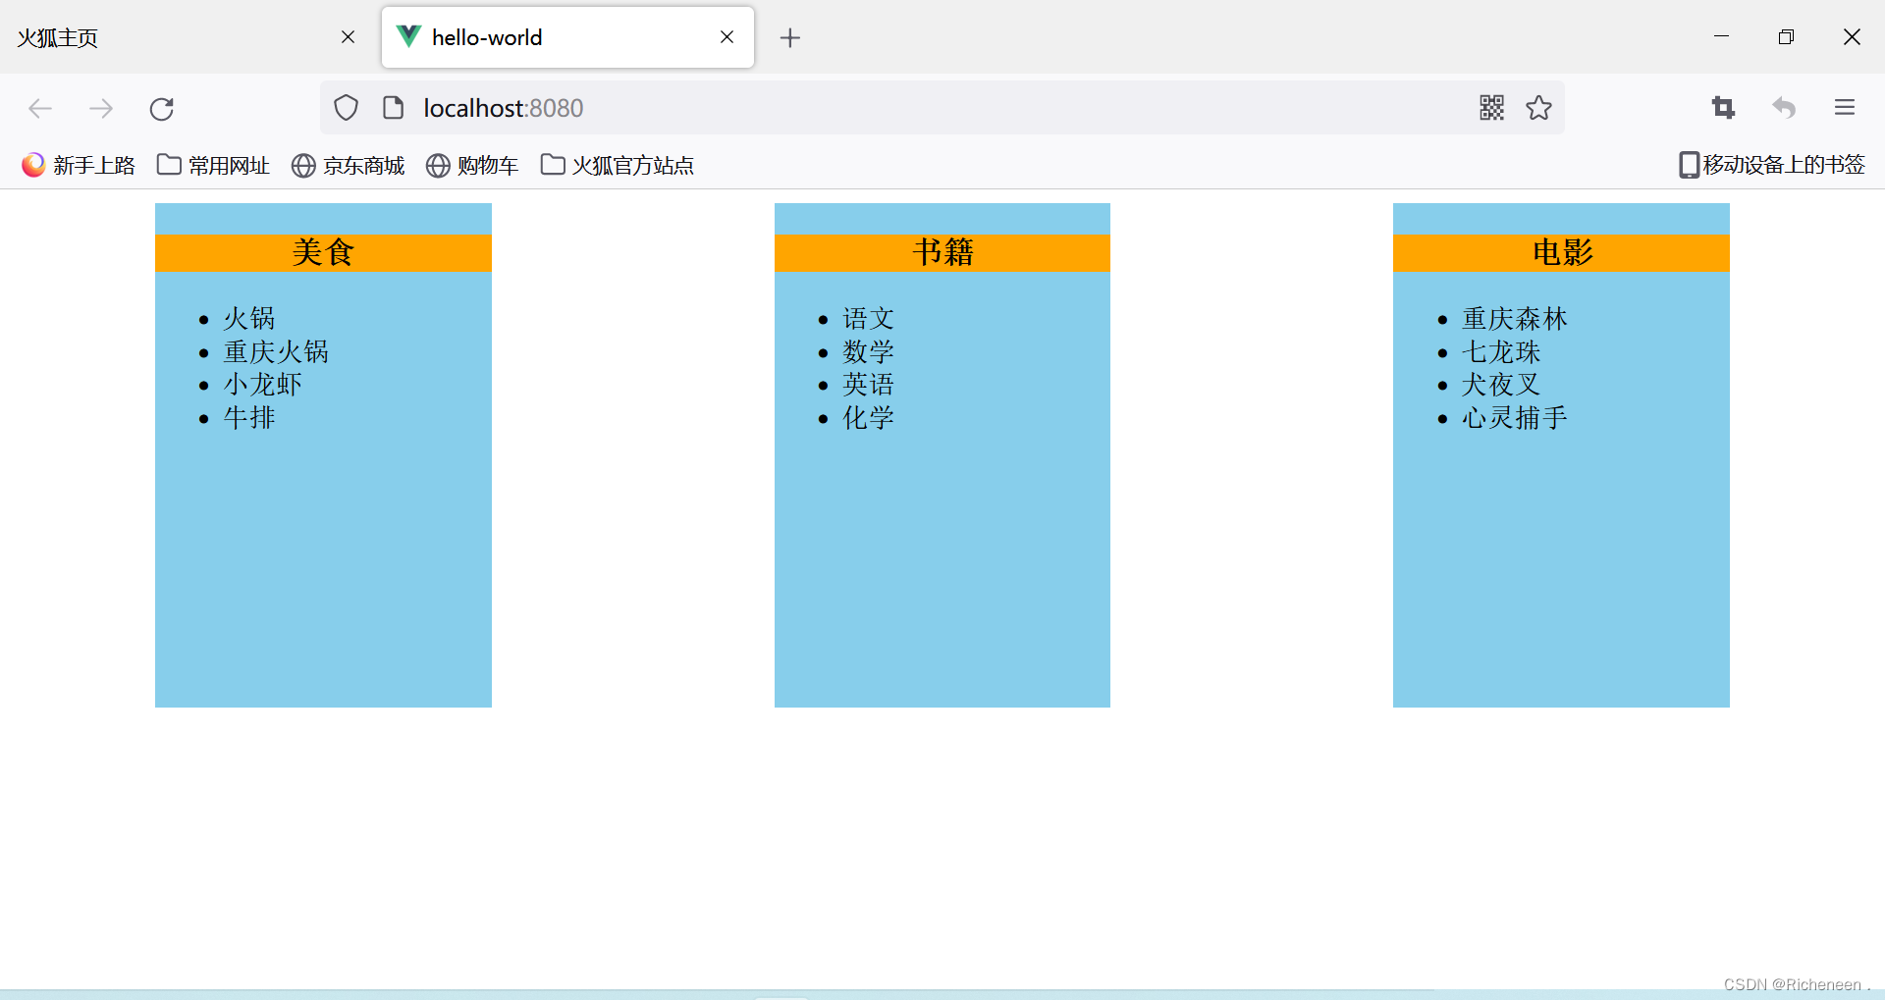Click the 小龙虾 list item

(263, 385)
